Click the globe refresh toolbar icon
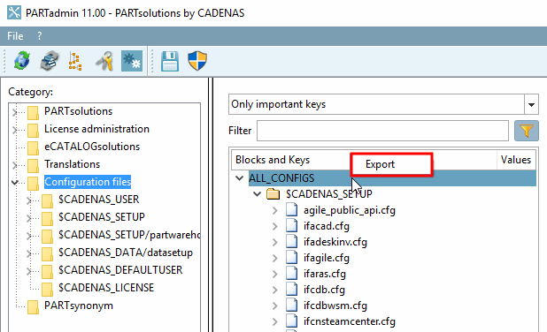This screenshot has height=332, width=547. coord(21,61)
